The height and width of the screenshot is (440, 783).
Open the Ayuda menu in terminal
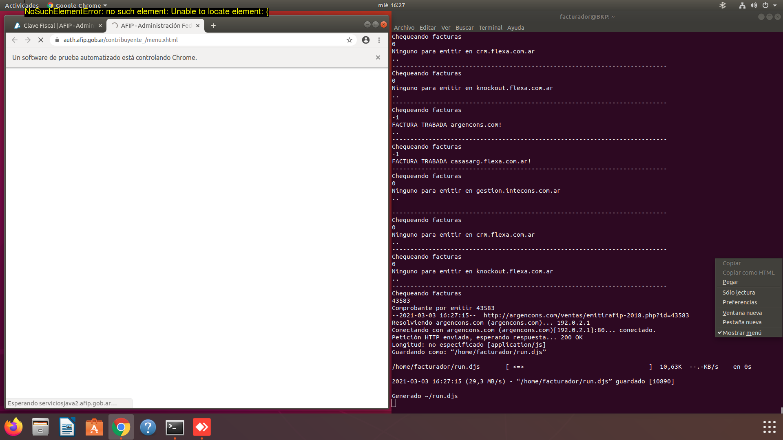tap(515, 28)
